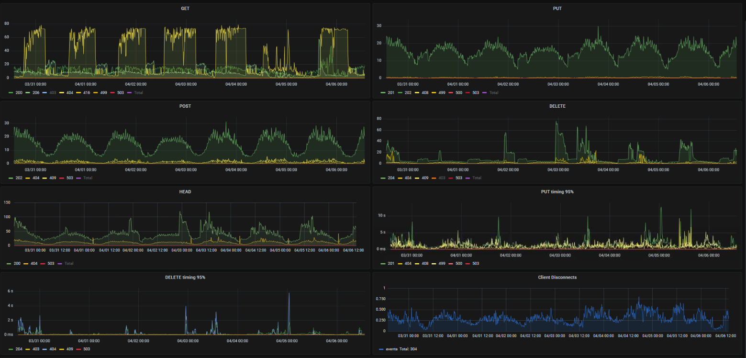The width and height of the screenshot is (746, 358).
Task: Click the 04/04 00:00 label on PUT x-axis
Action: click(608, 84)
